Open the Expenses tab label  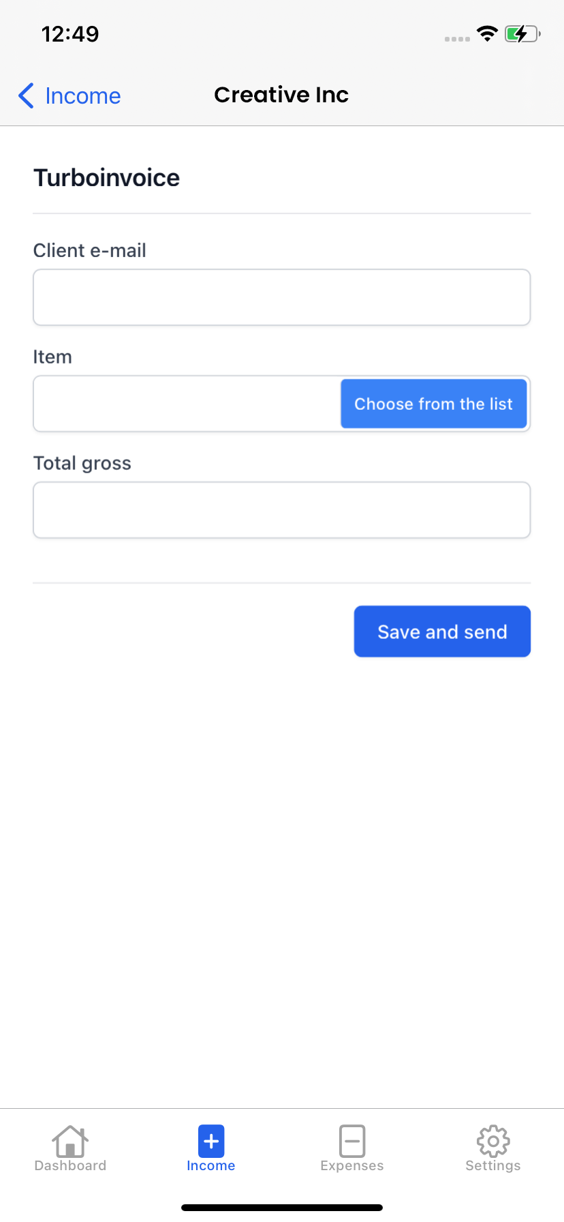point(352,1165)
